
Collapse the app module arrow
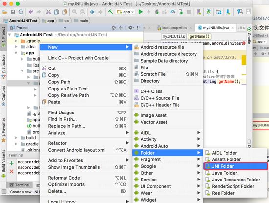tap(16, 53)
